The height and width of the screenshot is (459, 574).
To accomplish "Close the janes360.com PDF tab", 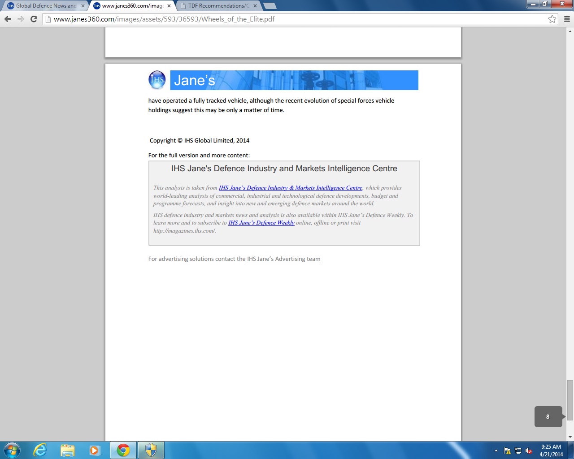I will click(x=169, y=6).
